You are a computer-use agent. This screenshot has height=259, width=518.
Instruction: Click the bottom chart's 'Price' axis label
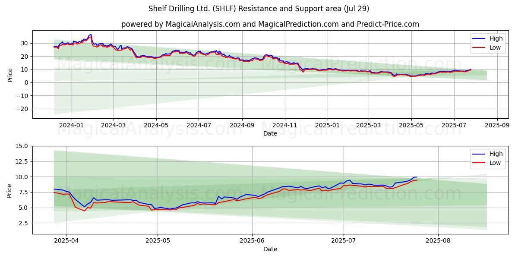coord(10,191)
